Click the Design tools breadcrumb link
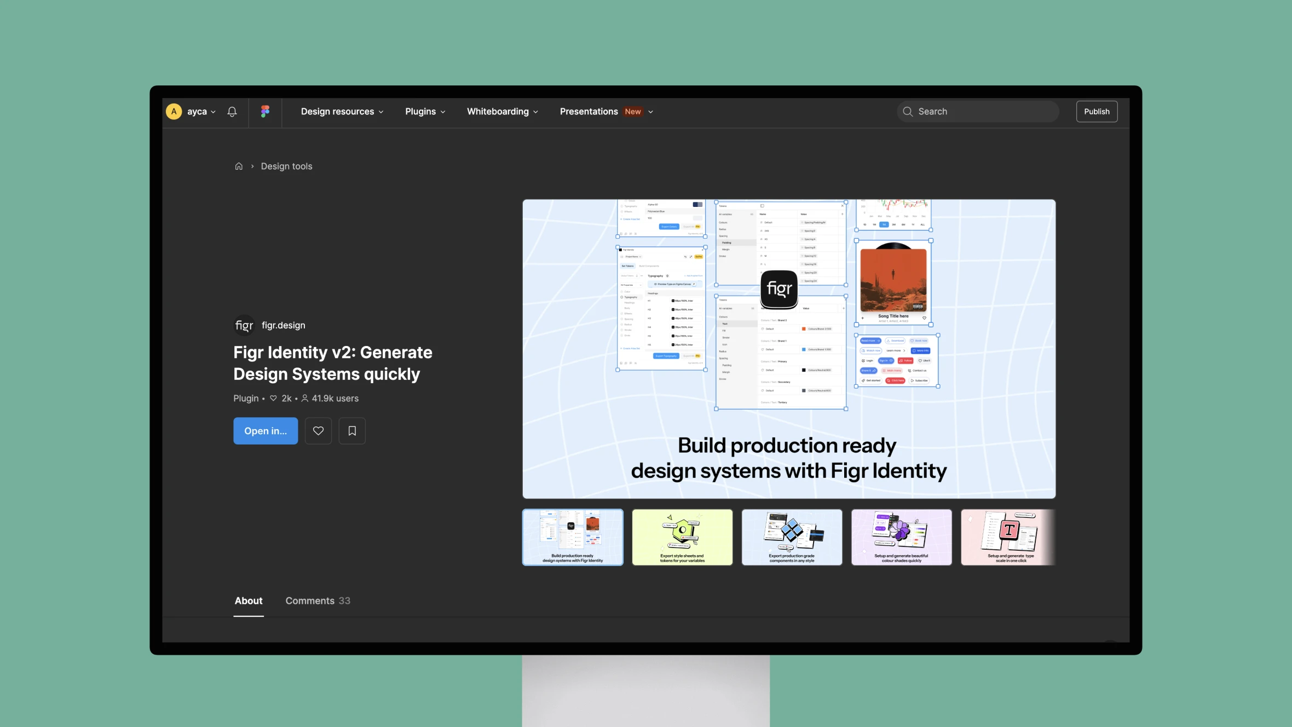1292x727 pixels. click(x=287, y=167)
